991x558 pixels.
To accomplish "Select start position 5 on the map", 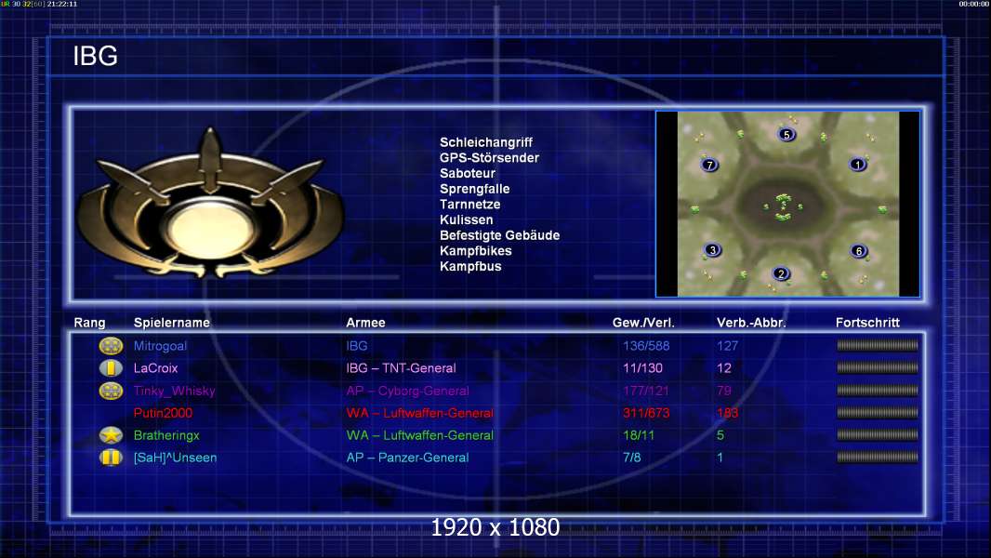I will (x=786, y=135).
